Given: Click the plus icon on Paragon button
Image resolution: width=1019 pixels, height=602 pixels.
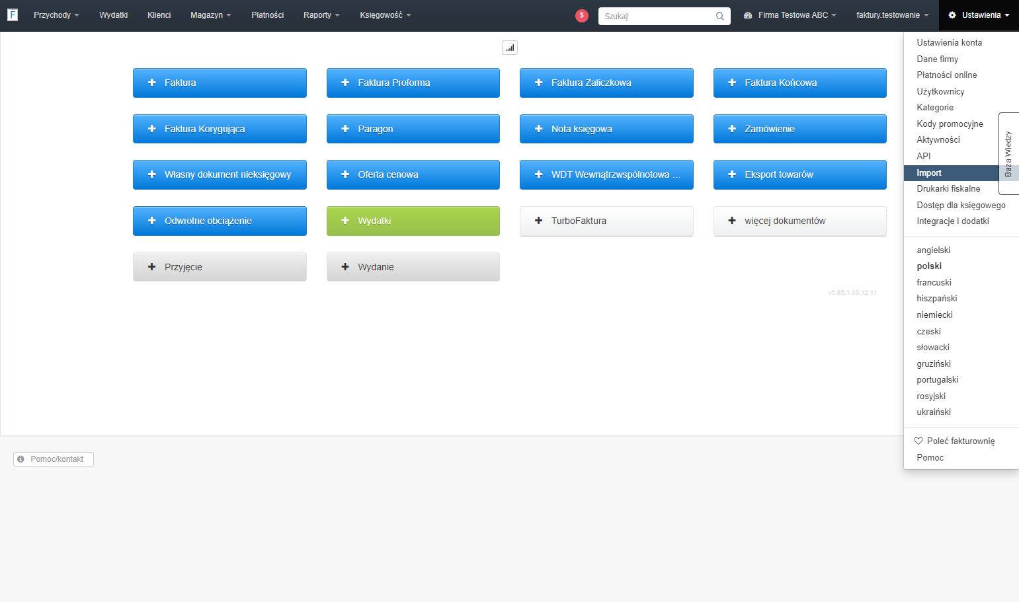Looking at the screenshot, I should click(x=345, y=129).
